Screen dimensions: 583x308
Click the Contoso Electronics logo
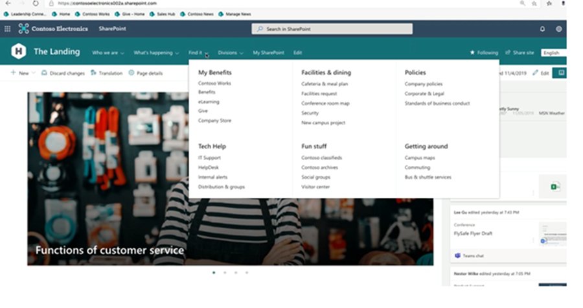24,29
